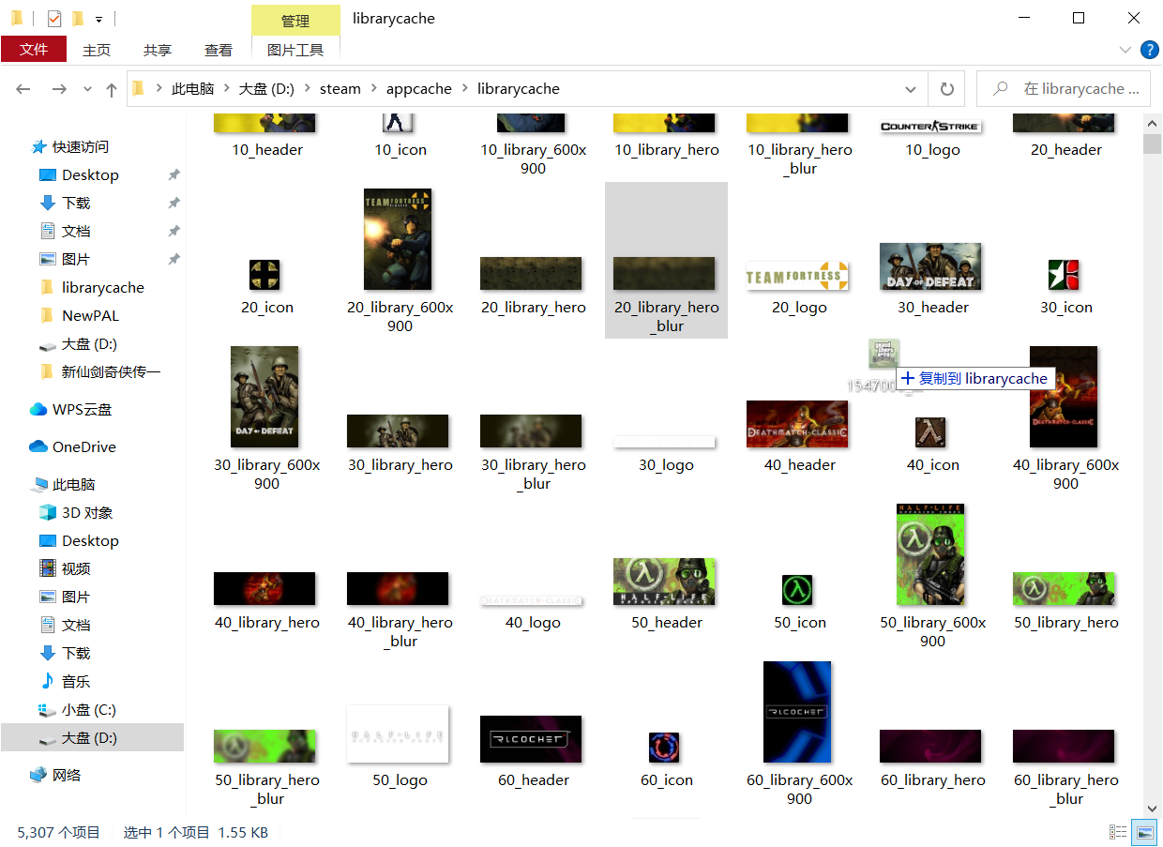The width and height of the screenshot is (1163, 847).
Task: Select the 50_icon green lambda icon
Action: pyautogui.click(x=797, y=590)
